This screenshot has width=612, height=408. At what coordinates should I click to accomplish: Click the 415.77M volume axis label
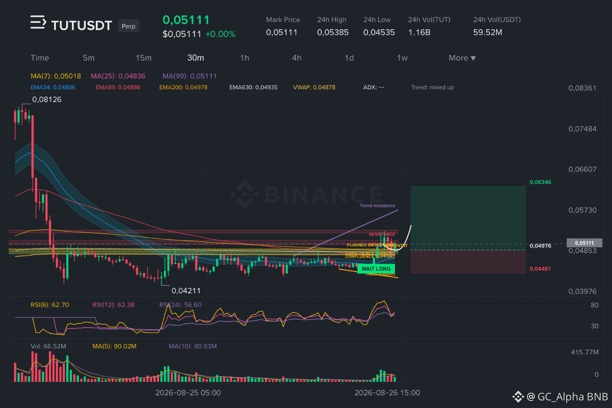click(x=585, y=352)
